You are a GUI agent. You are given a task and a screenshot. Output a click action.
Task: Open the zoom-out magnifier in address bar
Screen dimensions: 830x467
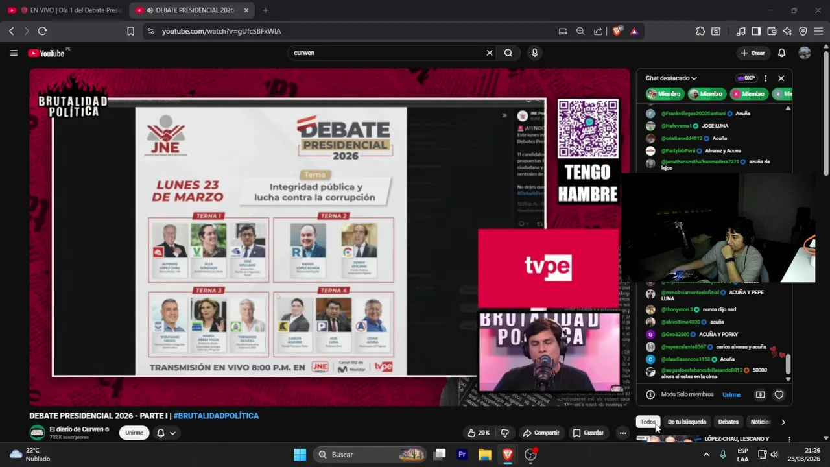point(580,31)
